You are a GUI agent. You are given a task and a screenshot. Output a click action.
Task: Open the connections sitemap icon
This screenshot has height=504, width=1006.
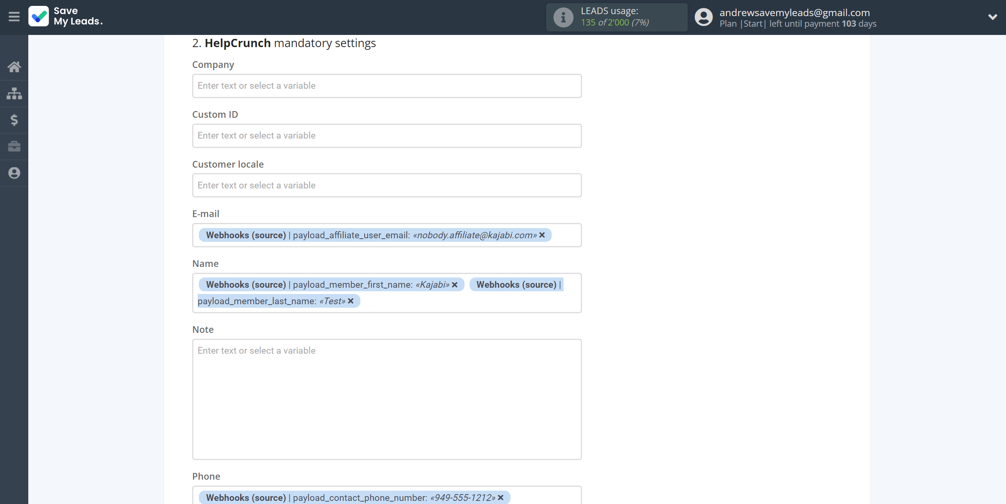(x=14, y=93)
